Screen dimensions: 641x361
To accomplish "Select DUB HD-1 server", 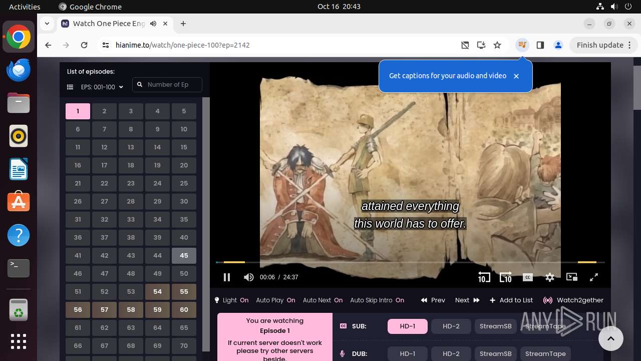I will tap(408, 354).
